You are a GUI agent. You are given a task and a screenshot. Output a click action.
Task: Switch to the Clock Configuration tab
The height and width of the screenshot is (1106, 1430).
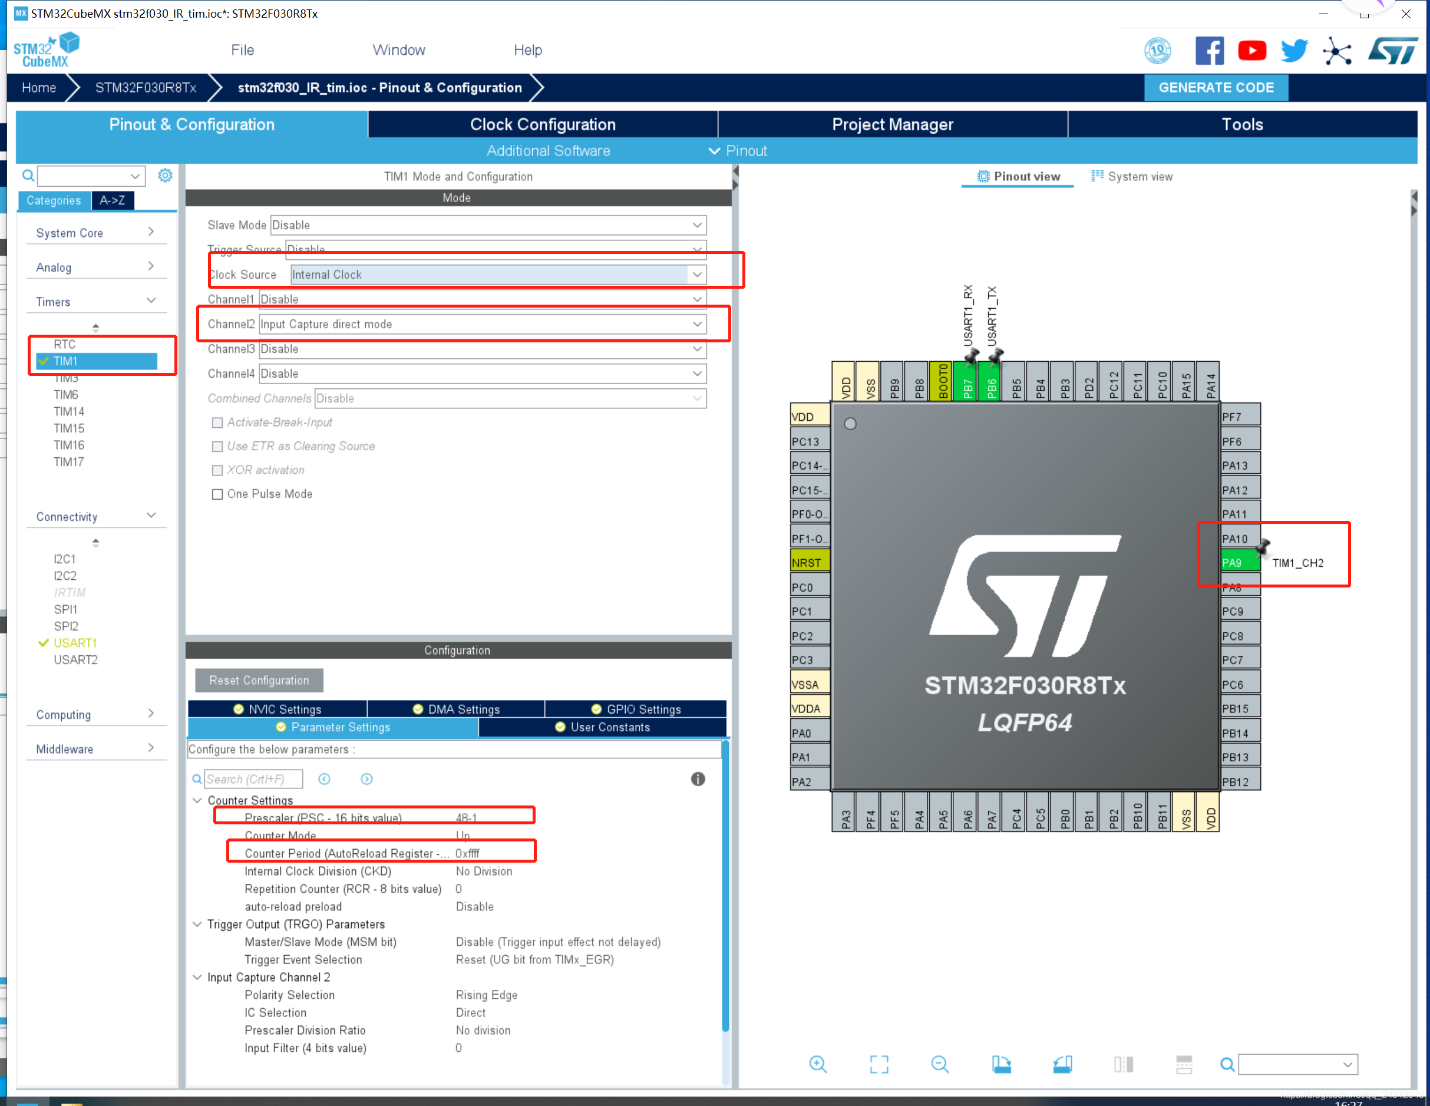(542, 124)
